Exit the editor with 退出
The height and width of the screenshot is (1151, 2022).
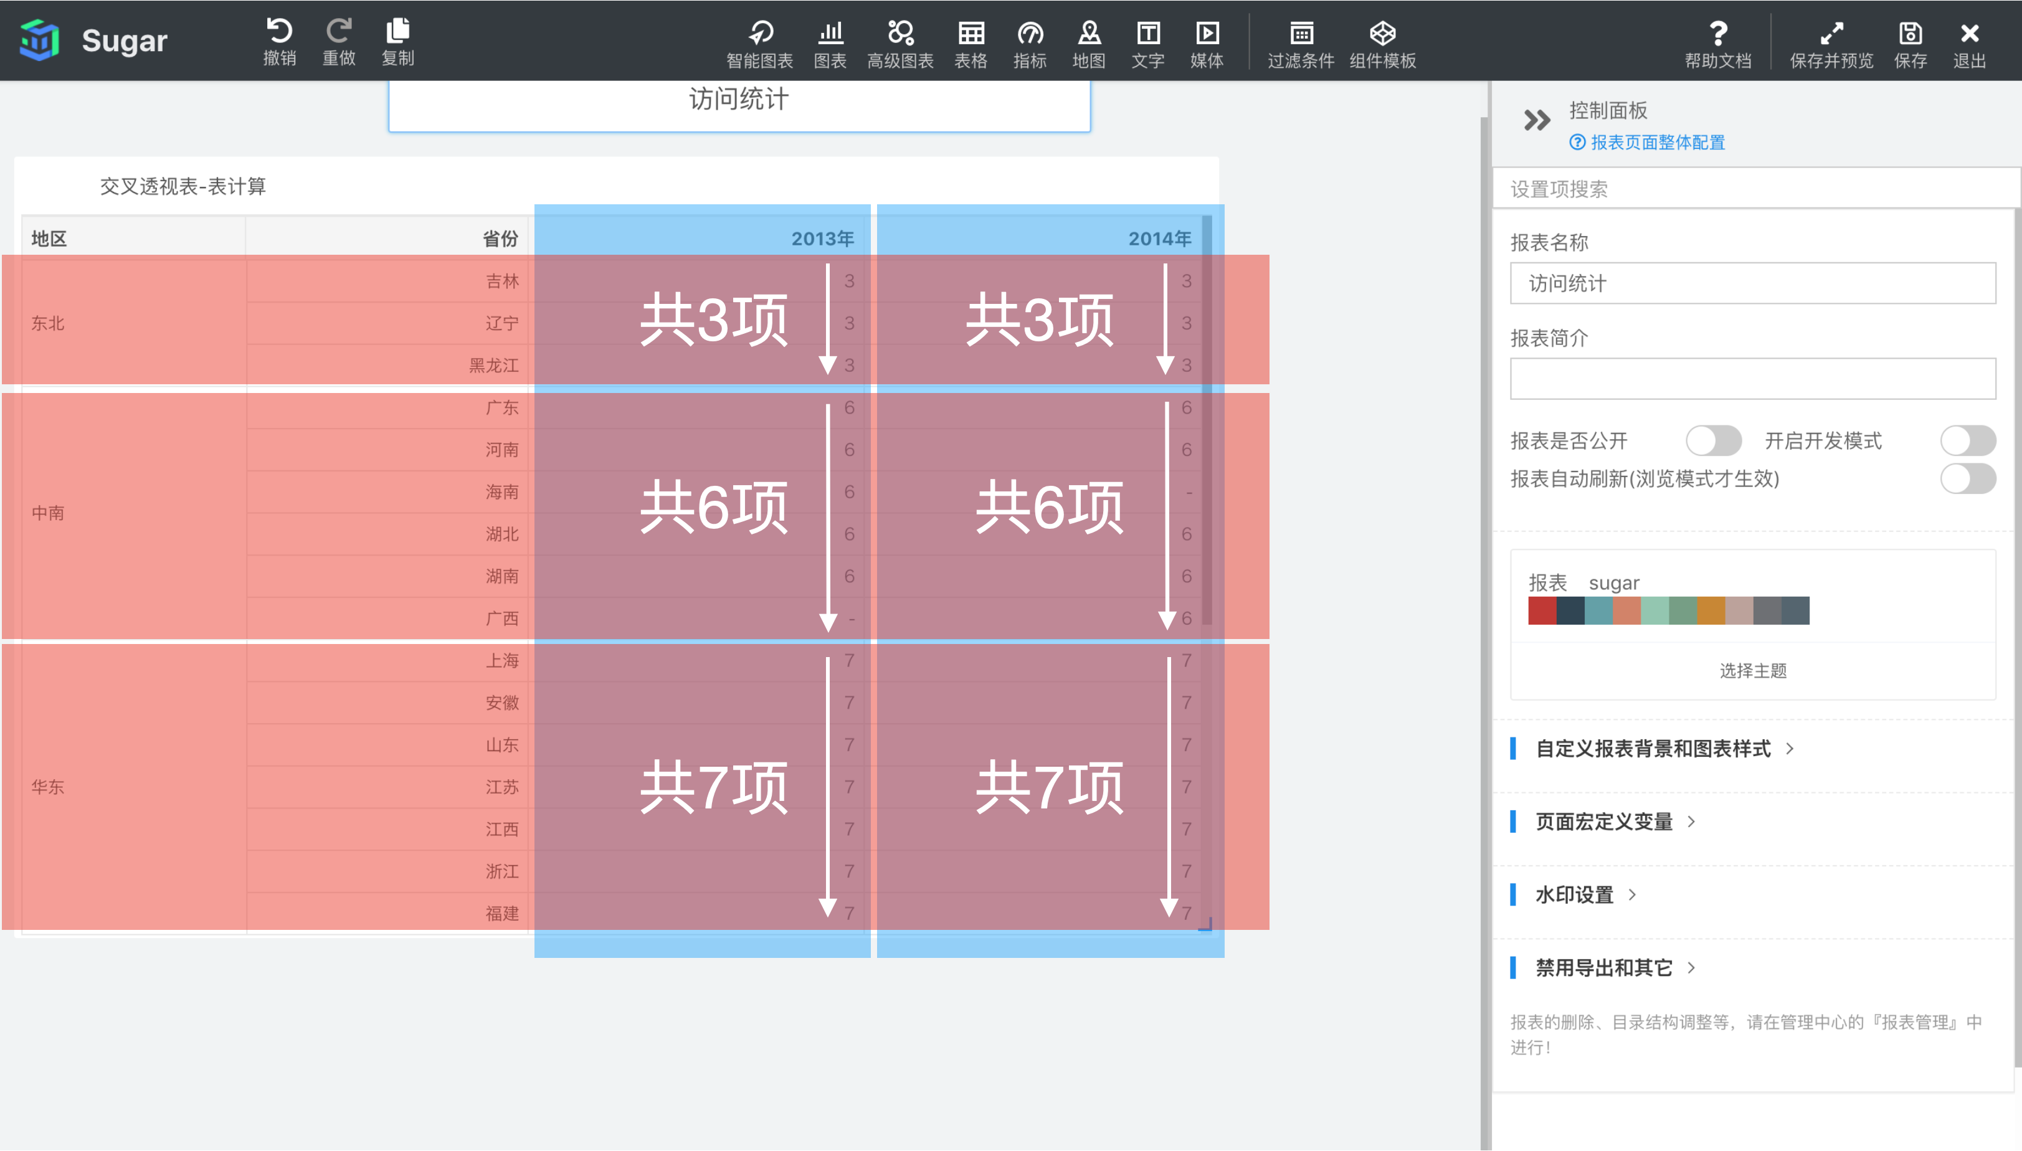(1969, 44)
